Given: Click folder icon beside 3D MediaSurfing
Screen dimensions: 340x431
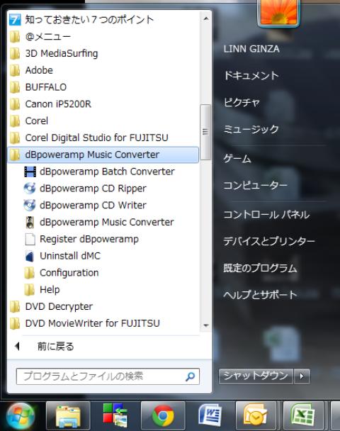Looking at the screenshot, I should coord(15,54).
